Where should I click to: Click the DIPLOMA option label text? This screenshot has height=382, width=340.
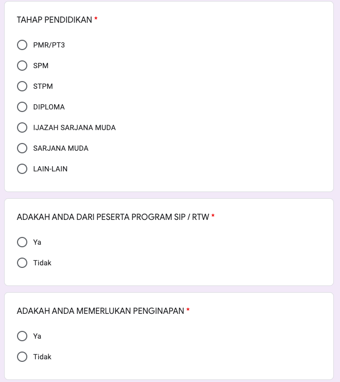click(x=49, y=107)
